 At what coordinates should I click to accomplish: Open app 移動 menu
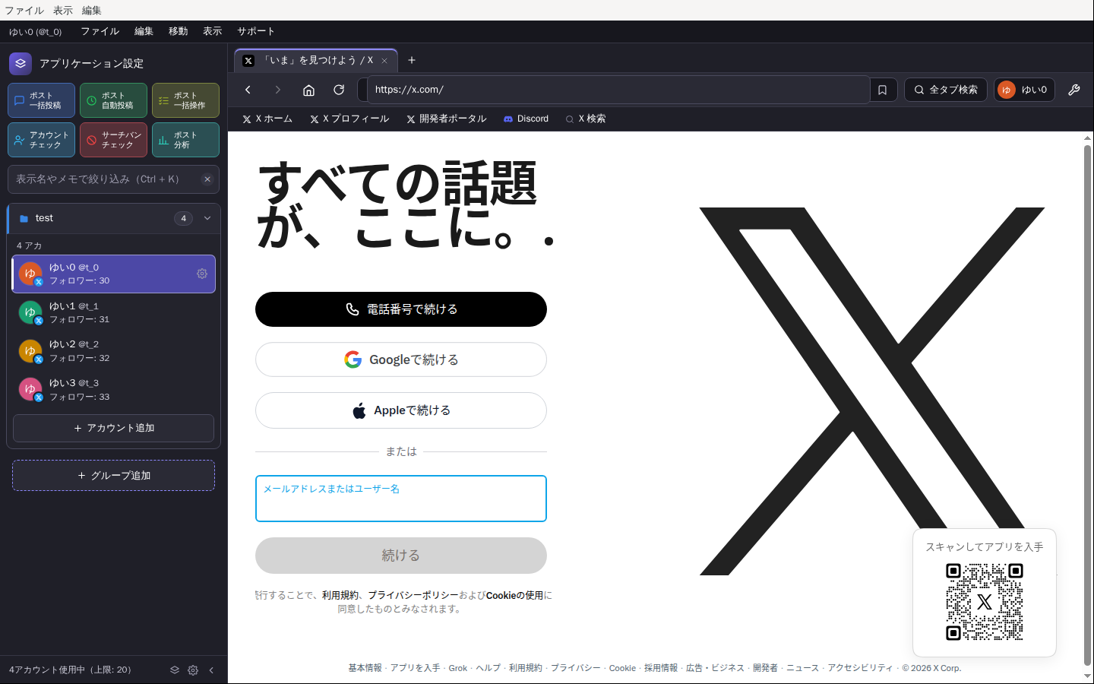coord(178,31)
